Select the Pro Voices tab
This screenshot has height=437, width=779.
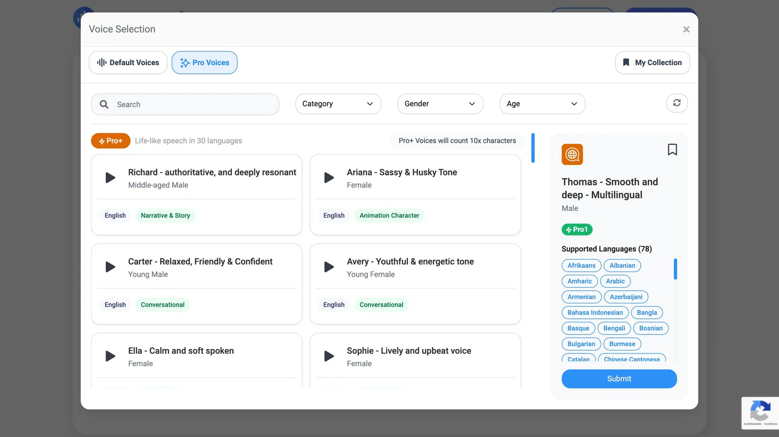click(204, 63)
